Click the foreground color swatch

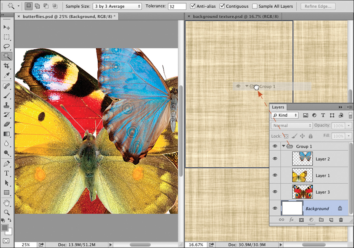click(5, 228)
